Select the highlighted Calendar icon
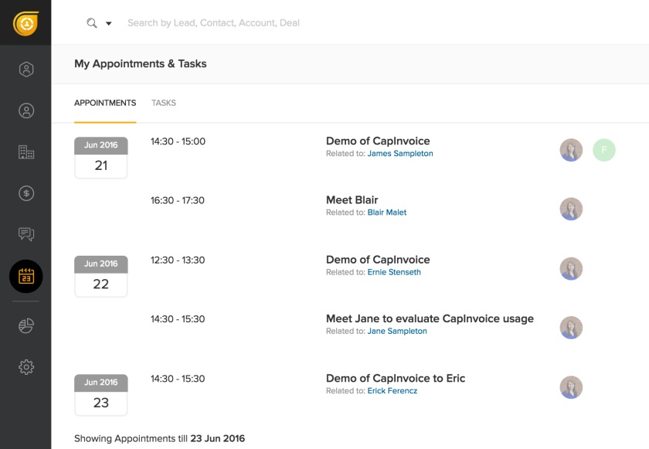Image resolution: width=649 pixels, height=449 pixels. coord(26,276)
